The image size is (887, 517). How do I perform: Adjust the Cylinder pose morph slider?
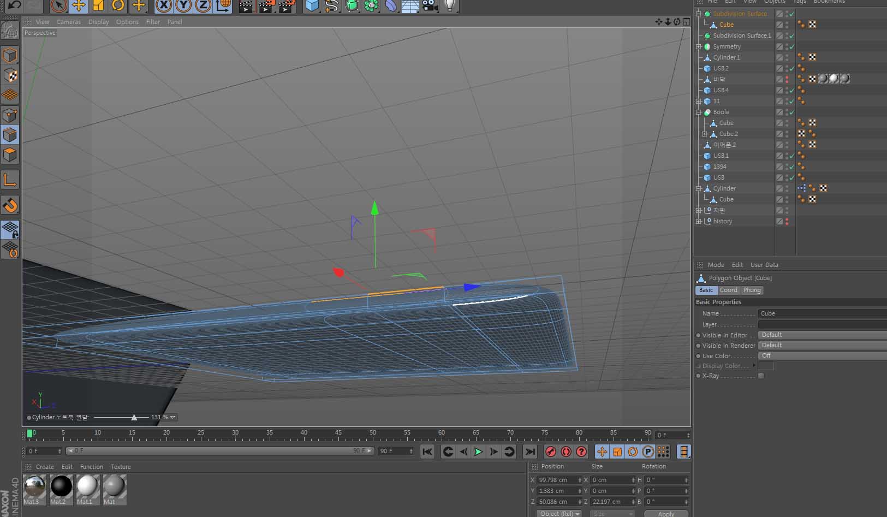[x=134, y=417]
